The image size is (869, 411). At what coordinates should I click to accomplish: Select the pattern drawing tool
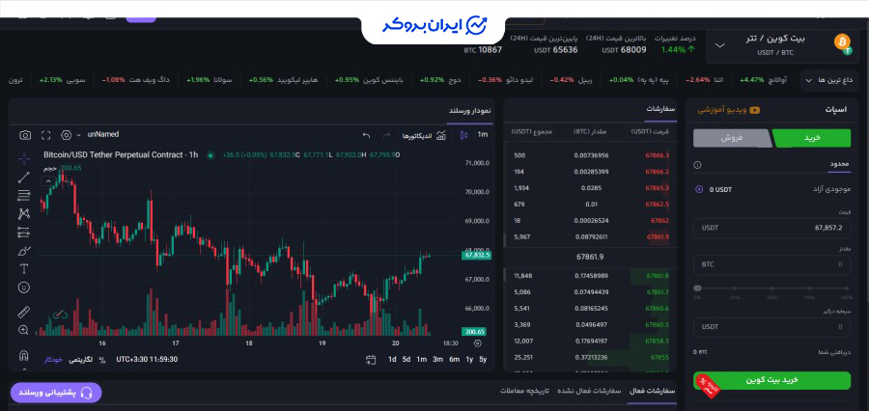click(x=24, y=214)
